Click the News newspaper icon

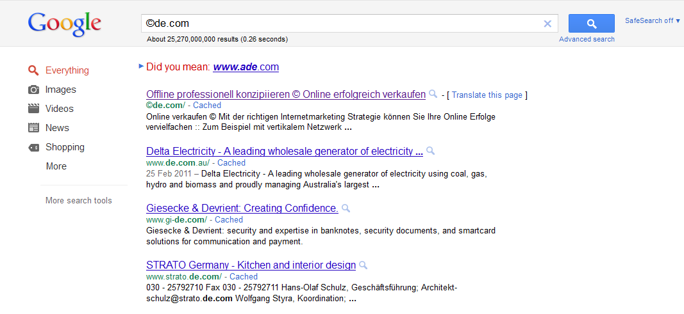tap(33, 128)
